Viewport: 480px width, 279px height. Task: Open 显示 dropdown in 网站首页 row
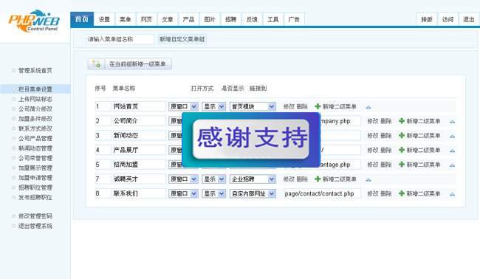[x=214, y=106]
